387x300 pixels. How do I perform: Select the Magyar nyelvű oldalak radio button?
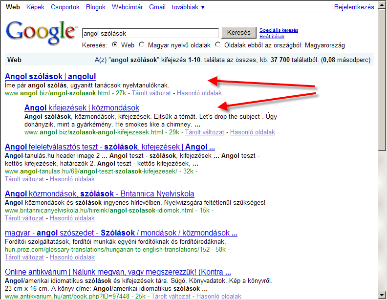pyautogui.click(x=141, y=44)
